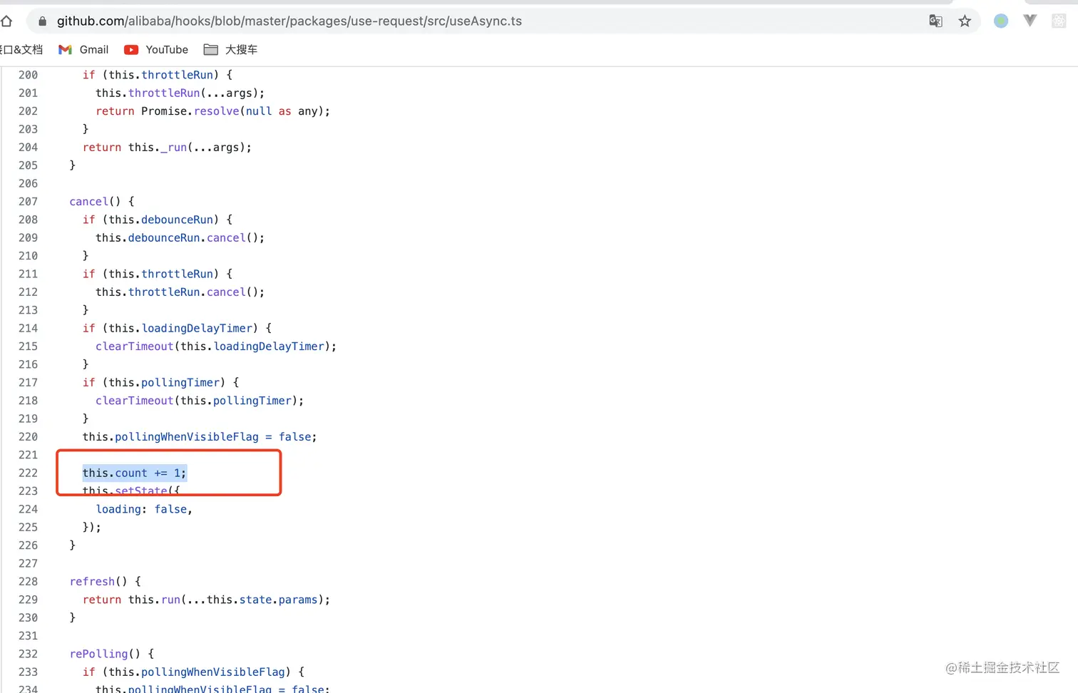View site info via the lock icon
The width and height of the screenshot is (1078, 693).
(42, 21)
